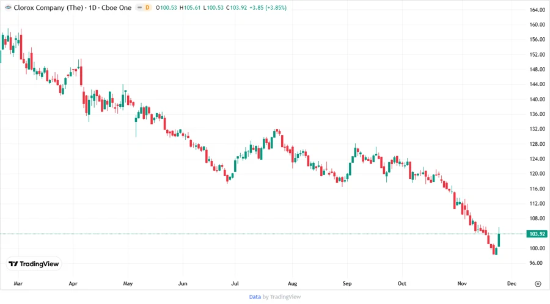The image size is (550, 304).
Task: Click the TradingView logo badge
Action: click(34, 264)
